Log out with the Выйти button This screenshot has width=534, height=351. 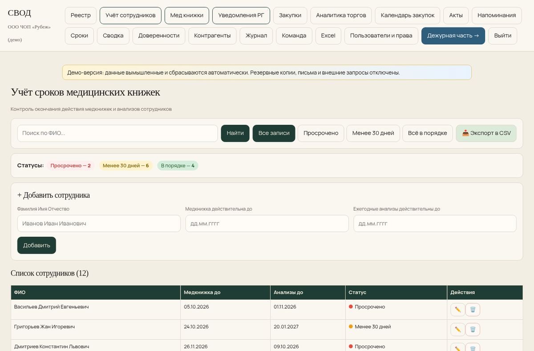(x=502, y=36)
